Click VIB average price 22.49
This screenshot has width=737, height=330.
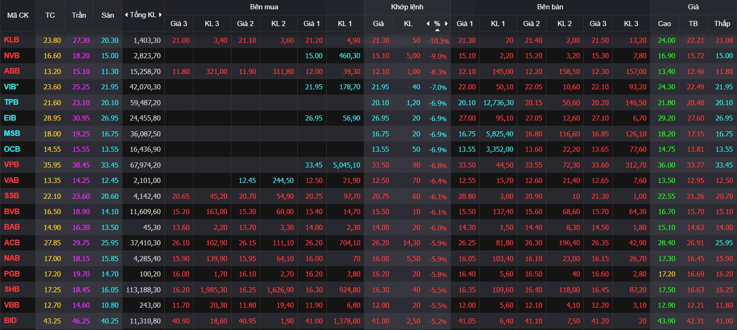tap(695, 87)
